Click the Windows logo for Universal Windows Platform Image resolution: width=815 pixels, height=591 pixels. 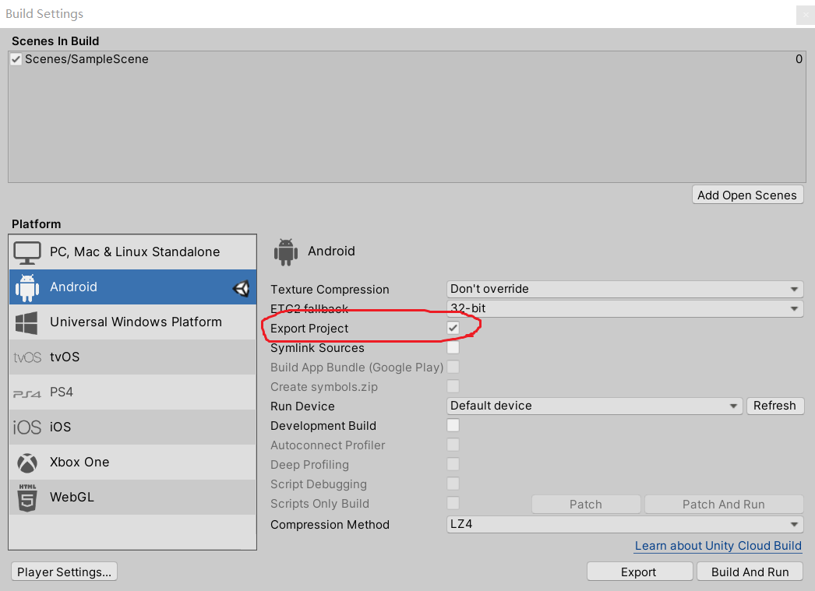click(26, 323)
